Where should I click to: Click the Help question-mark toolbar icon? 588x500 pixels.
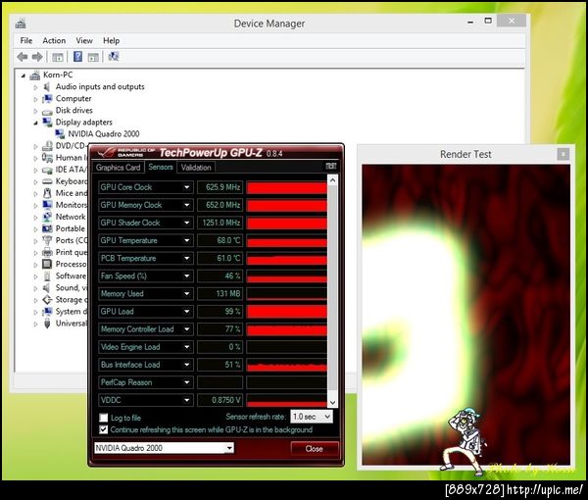[77, 57]
